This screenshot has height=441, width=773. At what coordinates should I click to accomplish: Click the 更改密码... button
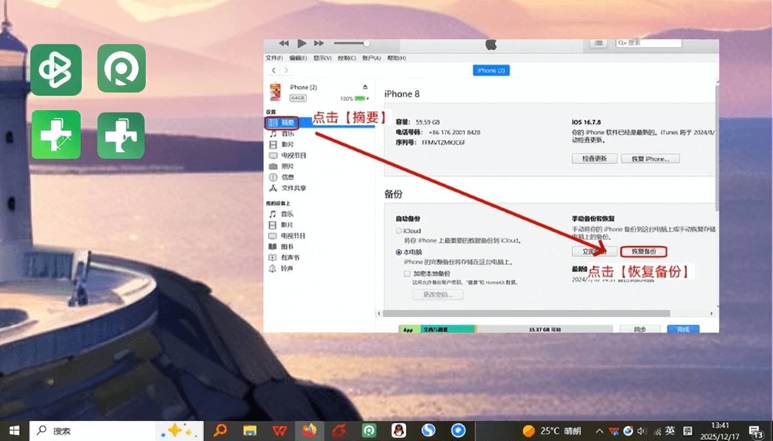coord(438,294)
